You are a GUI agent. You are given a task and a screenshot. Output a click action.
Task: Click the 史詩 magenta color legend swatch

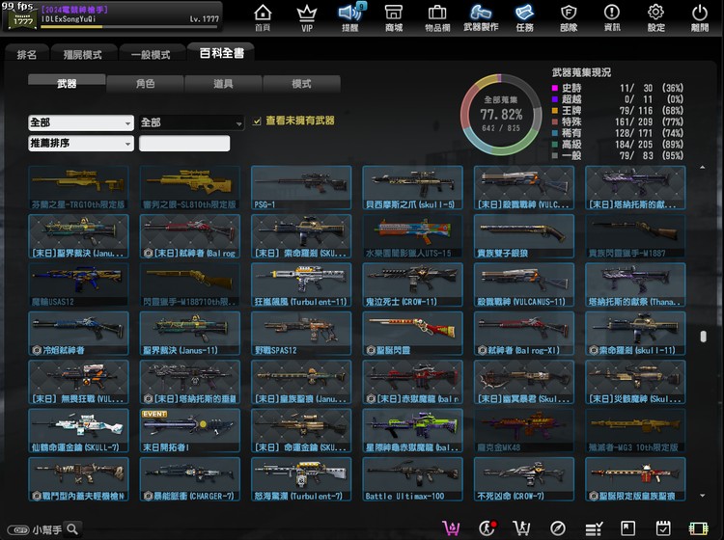click(555, 88)
